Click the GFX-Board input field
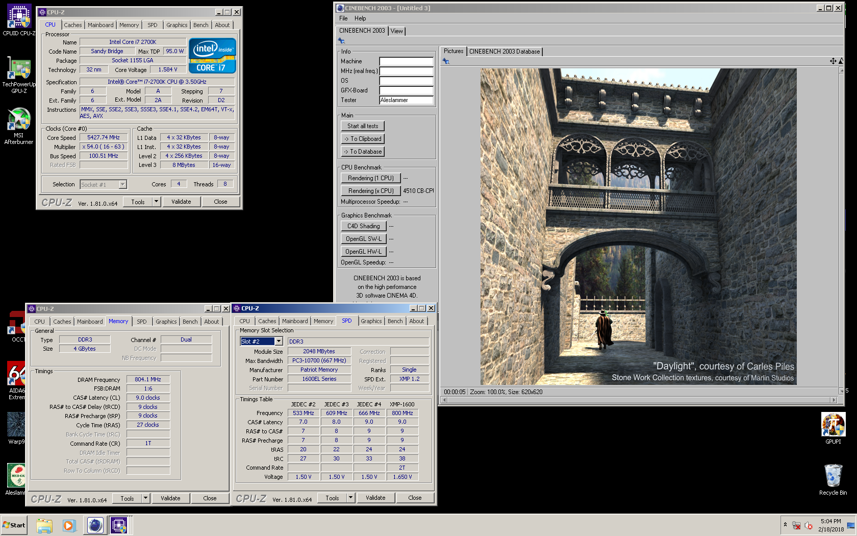The height and width of the screenshot is (536, 857). click(x=406, y=90)
